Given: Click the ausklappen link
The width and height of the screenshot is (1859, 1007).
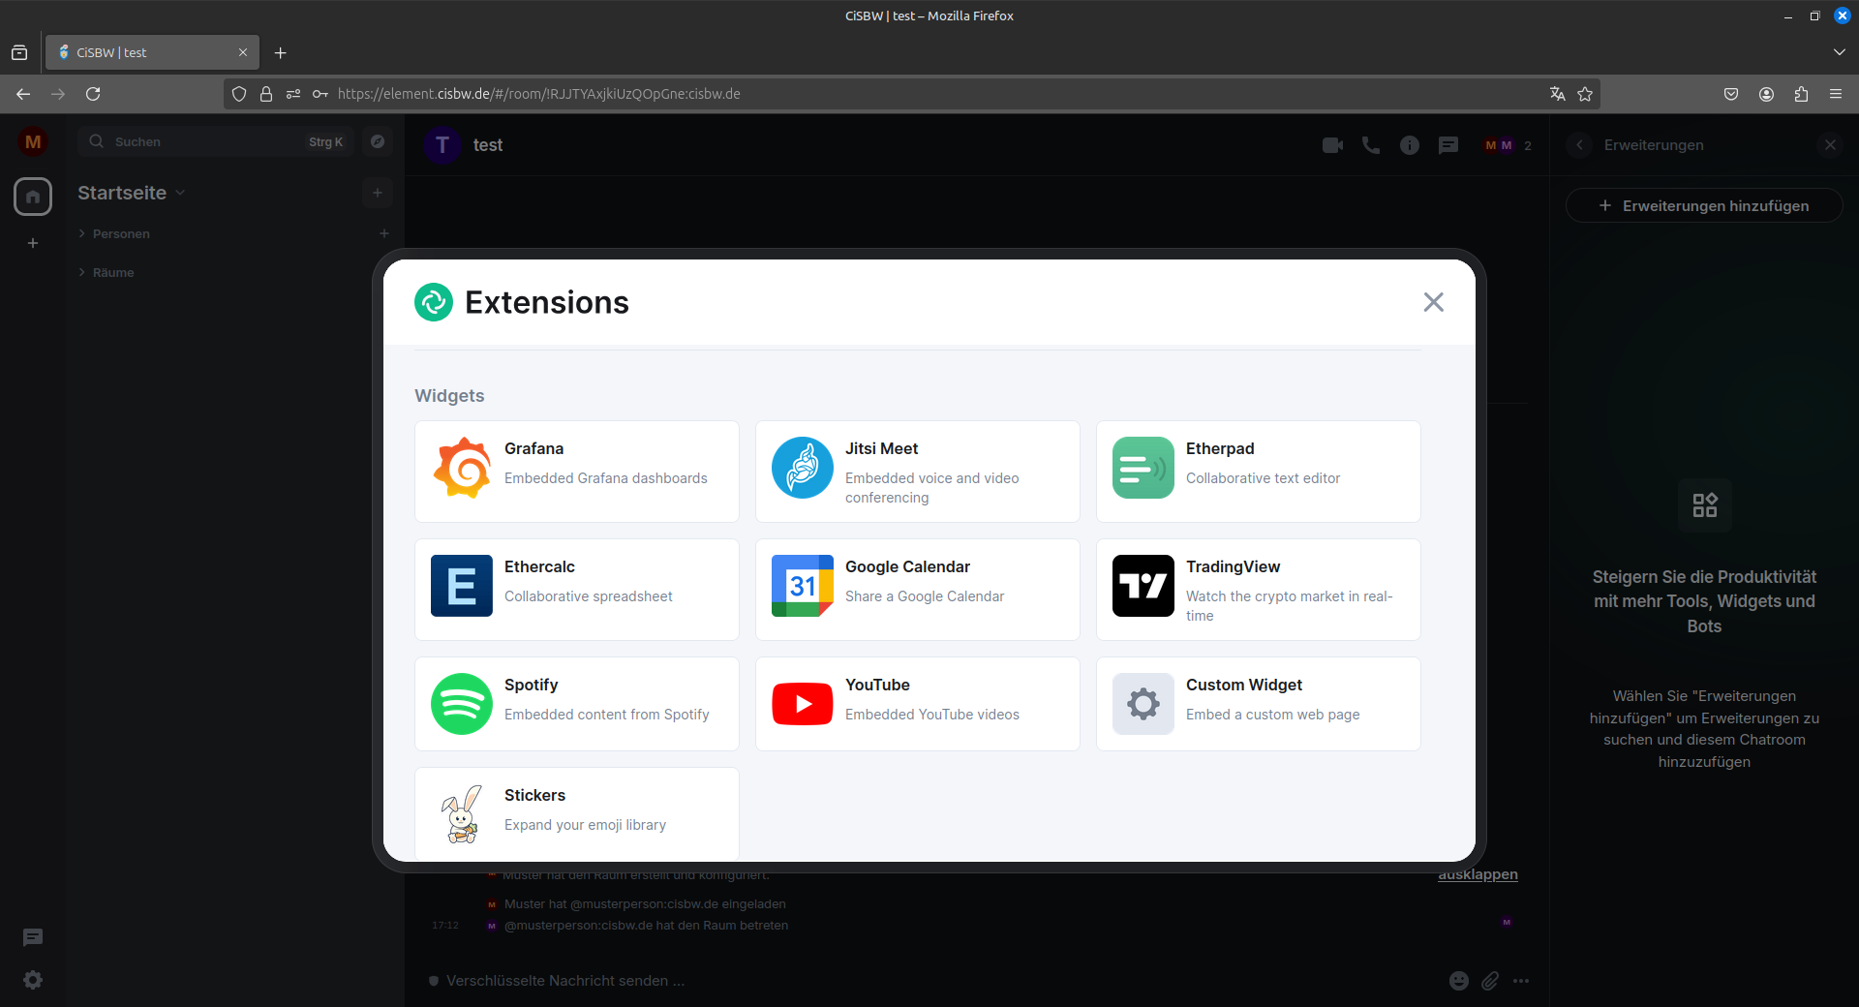Looking at the screenshot, I should tap(1478, 874).
